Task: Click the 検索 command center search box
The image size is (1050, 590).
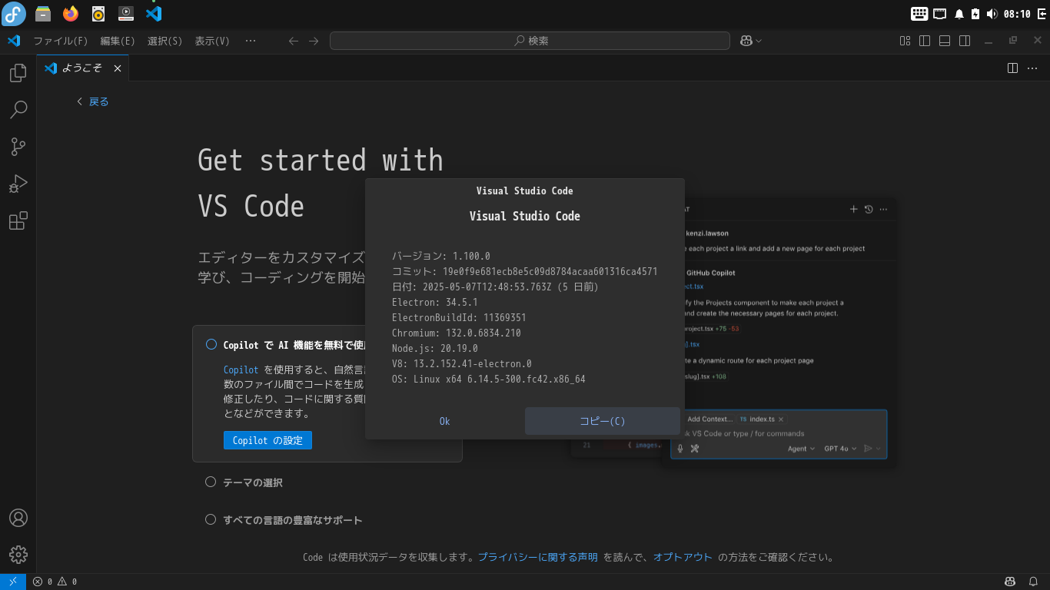Action: point(530,41)
